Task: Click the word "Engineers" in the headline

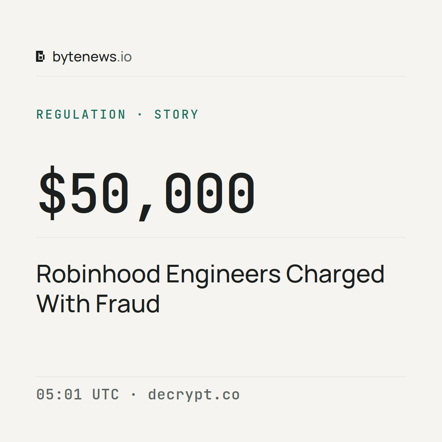Action: tap(223, 275)
